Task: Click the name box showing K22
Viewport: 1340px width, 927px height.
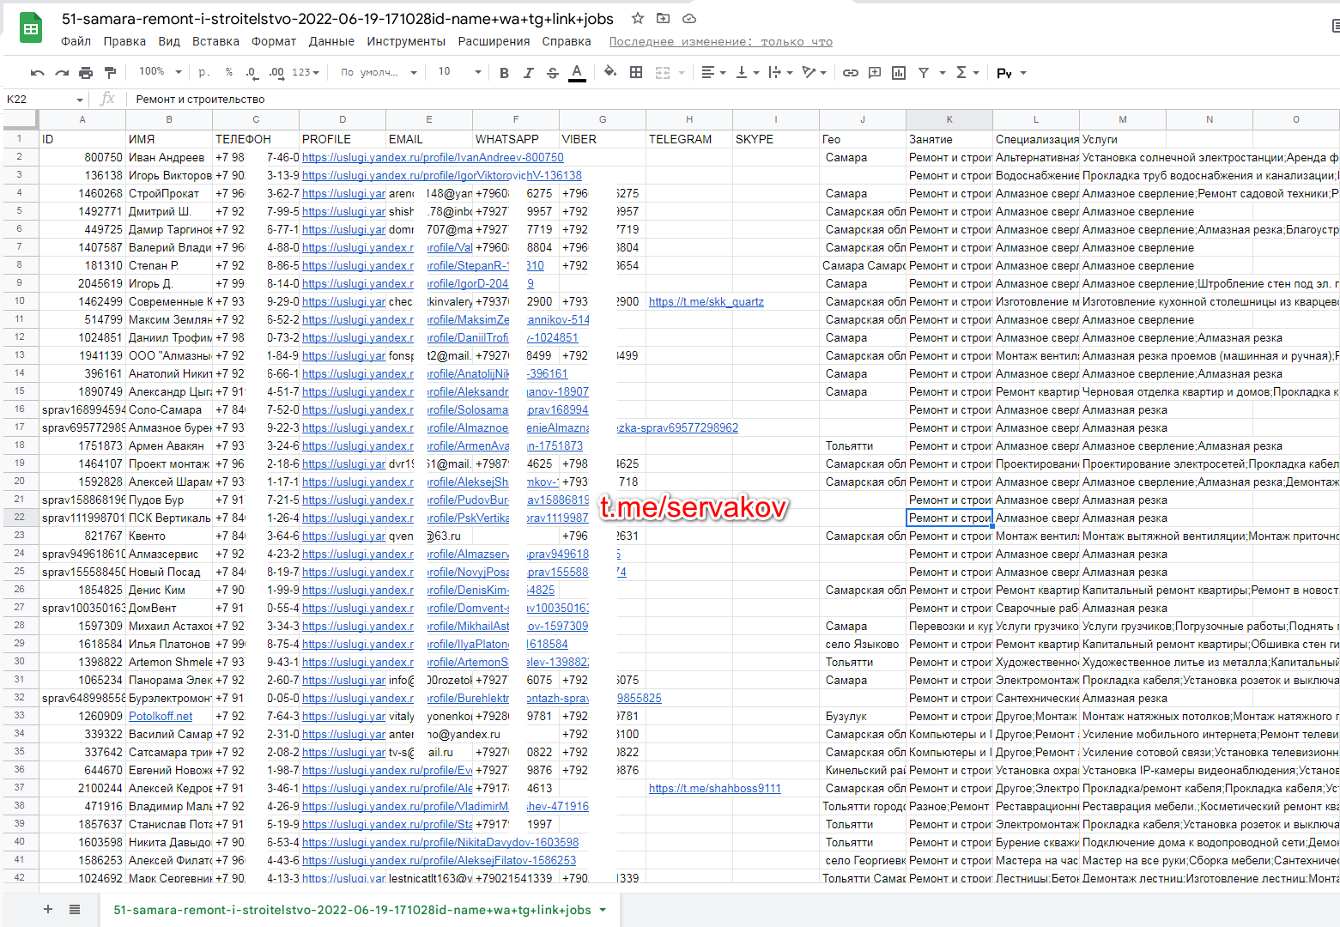Action: [45, 100]
